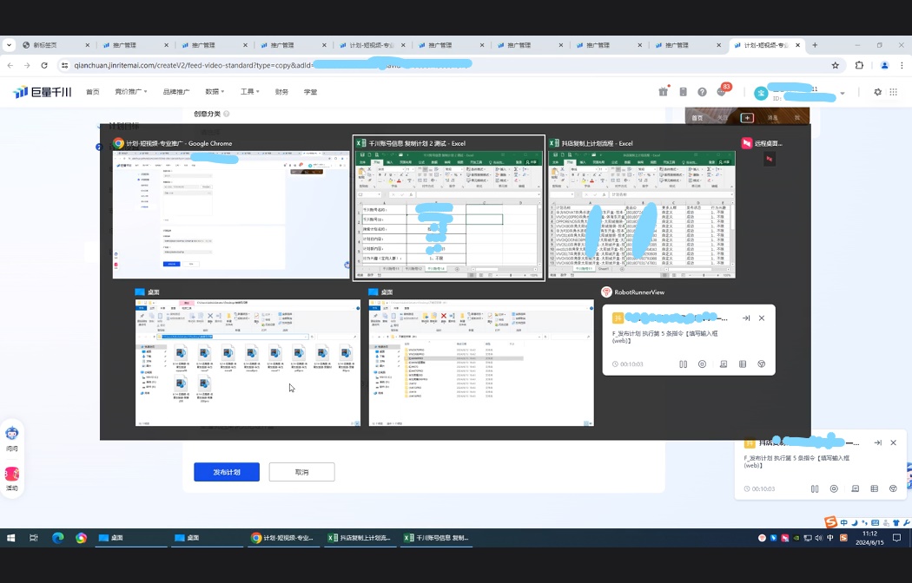Open the apps grid icon in header
The image size is (912, 583).
pos(894,92)
